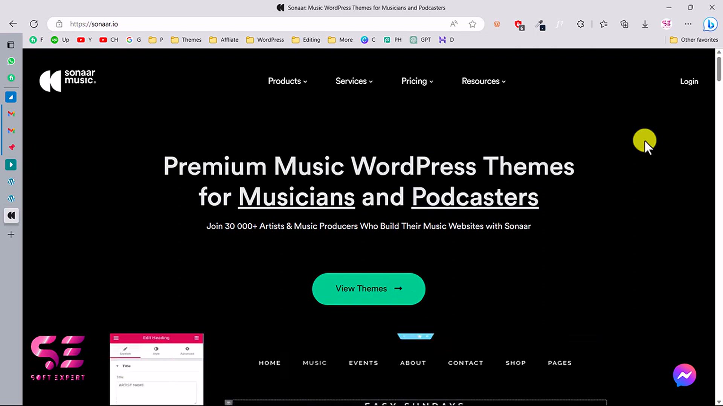
Task: Click the Edit Heading panel thumbnail
Action: tap(157, 369)
